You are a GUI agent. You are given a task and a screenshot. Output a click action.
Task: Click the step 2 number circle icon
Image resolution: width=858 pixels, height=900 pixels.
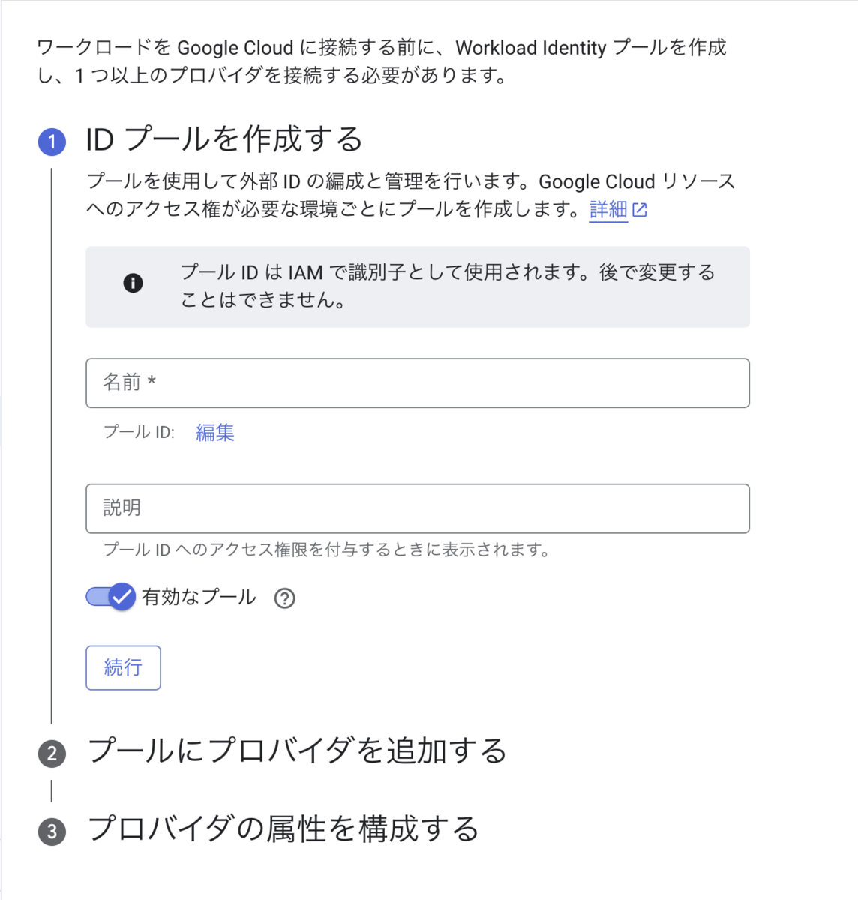52,754
